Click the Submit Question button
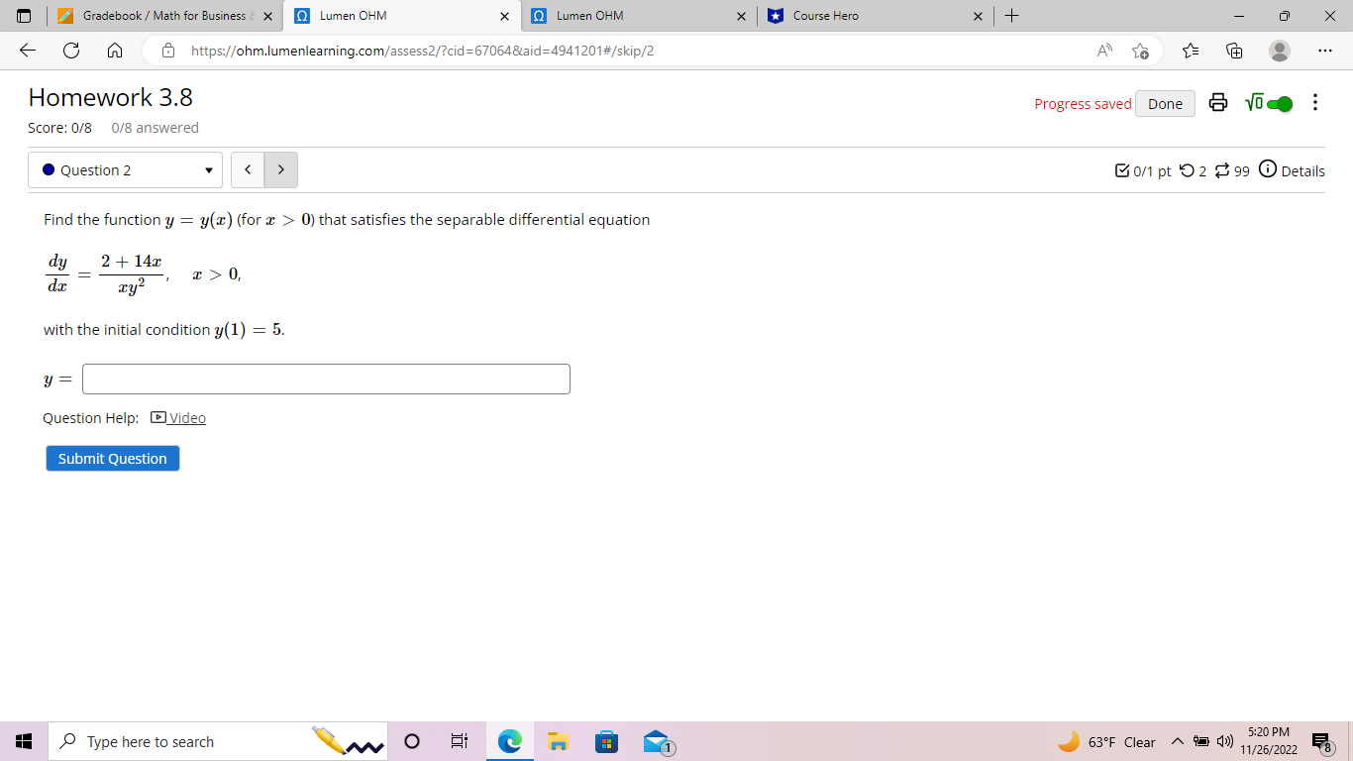 112,458
